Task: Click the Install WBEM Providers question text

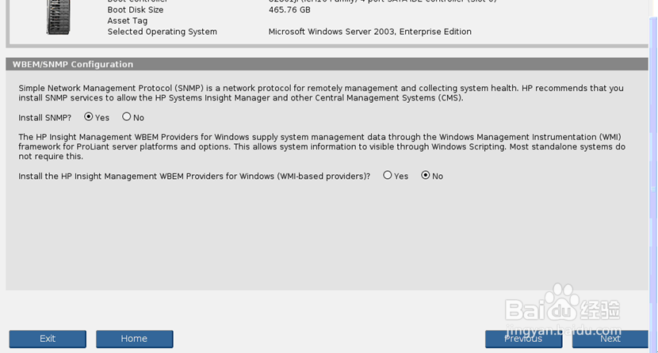Action: click(194, 176)
